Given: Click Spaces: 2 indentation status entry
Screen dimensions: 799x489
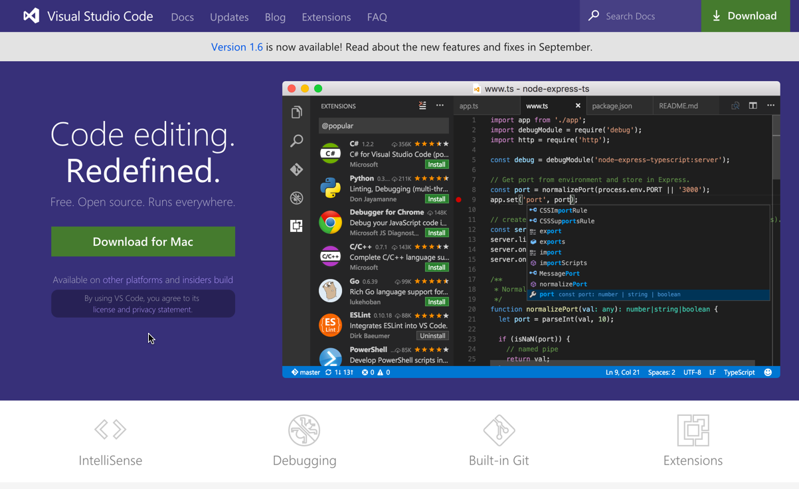Looking at the screenshot, I should click(662, 372).
